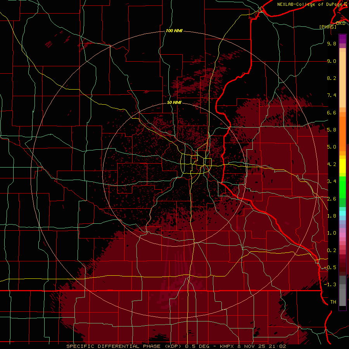Click the bright green band of the color scale
The image size is (349, 349).
342,187
